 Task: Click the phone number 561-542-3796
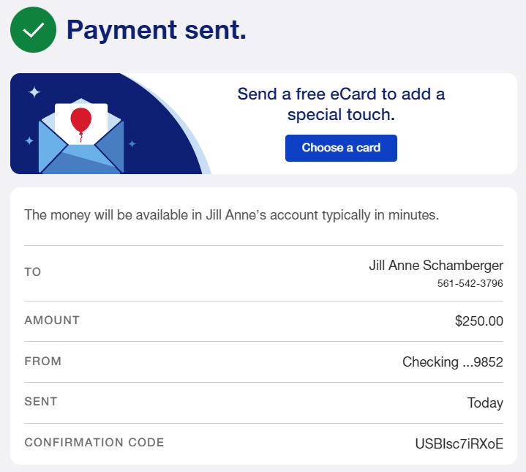[x=470, y=283]
